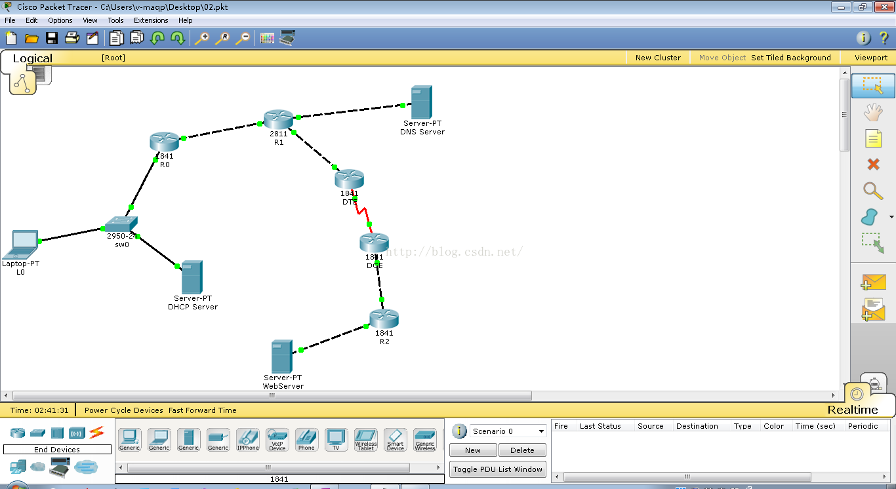
Task: Open the drawing palette icon
Action: (x=267, y=39)
